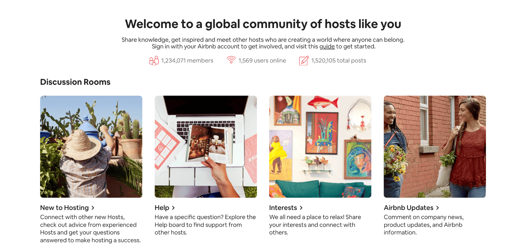The image size is (519, 250).
Task: Click the Discussion Rooms heading
Action: (x=75, y=82)
